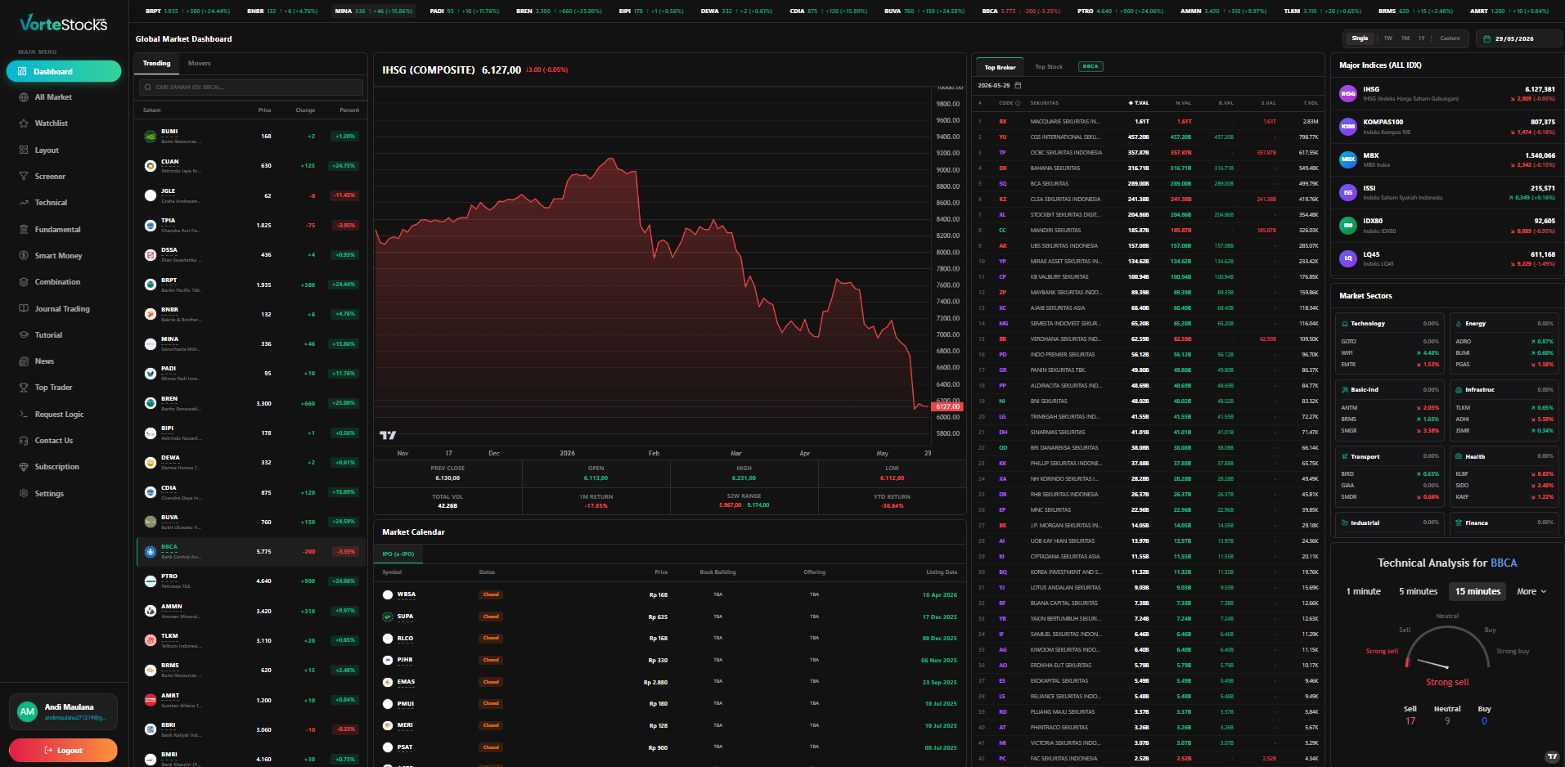Click the Watchlist star icon
This screenshot has width=1565, height=767.
(x=24, y=123)
